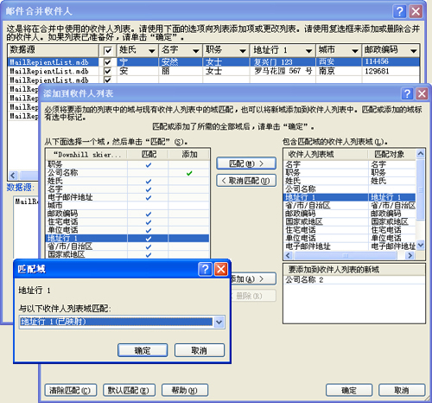Click the 清除匹配(C) button
Viewport: 432px width, 403px height.
pyautogui.click(x=70, y=390)
